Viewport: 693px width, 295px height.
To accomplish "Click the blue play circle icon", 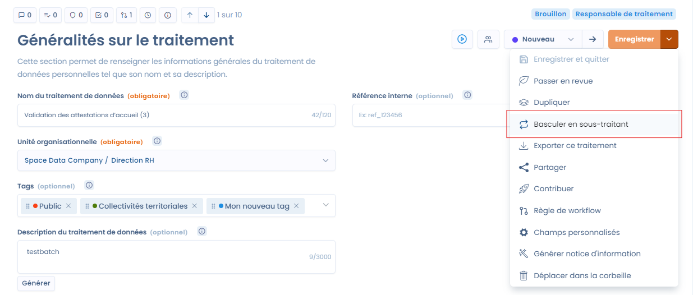I will pos(462,39).
